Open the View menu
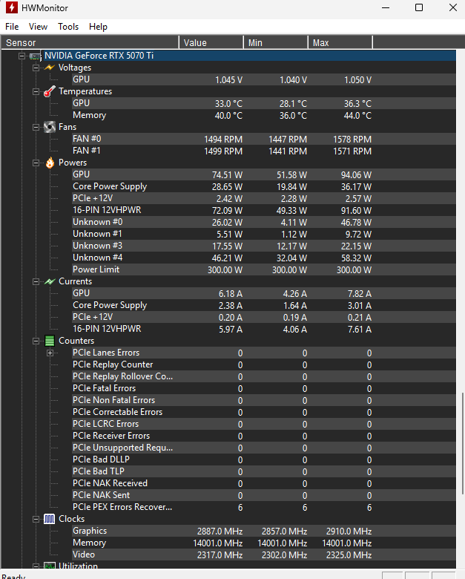 pyautogui.click(x=38, y=27)
